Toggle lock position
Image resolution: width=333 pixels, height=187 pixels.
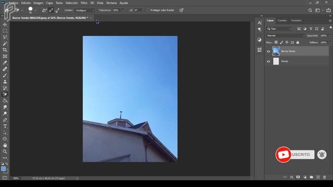[287, 43]
